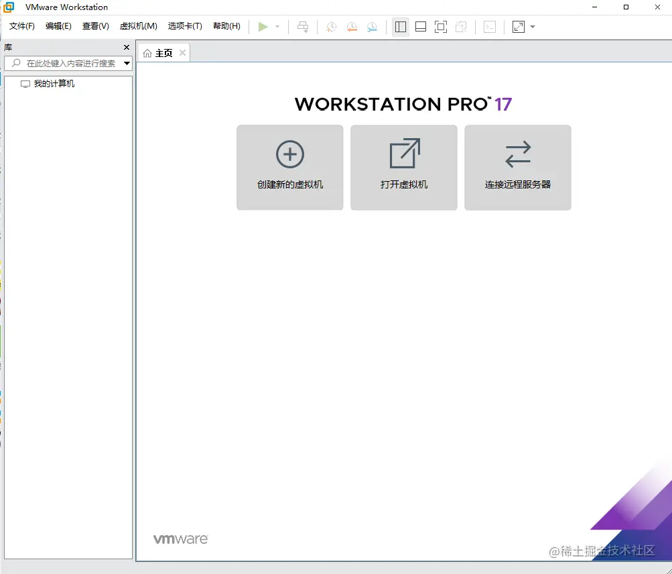Click the stretch guest display icon

coord(519,27)
